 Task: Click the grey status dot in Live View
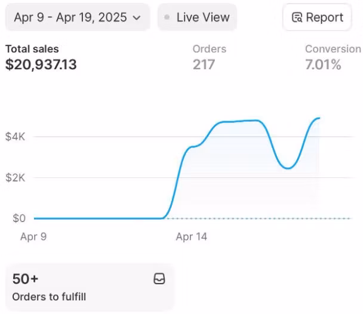(167, 18)
